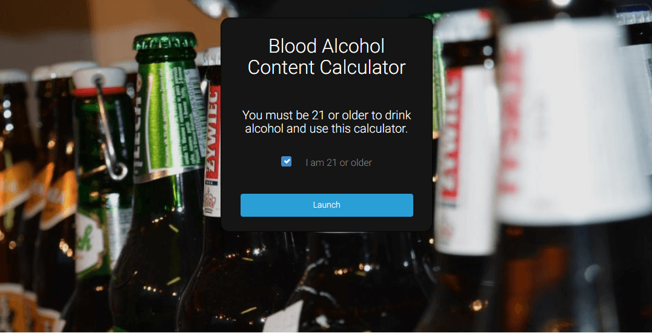652x333 pixels.
Task: Select the "I am 21 or older" label text
Action: pyautogui.click(x=339, y=162)
